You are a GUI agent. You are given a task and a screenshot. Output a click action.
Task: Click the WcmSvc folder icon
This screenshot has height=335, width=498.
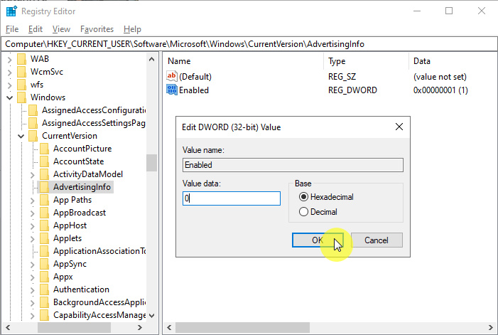click(x=21, y=72)
